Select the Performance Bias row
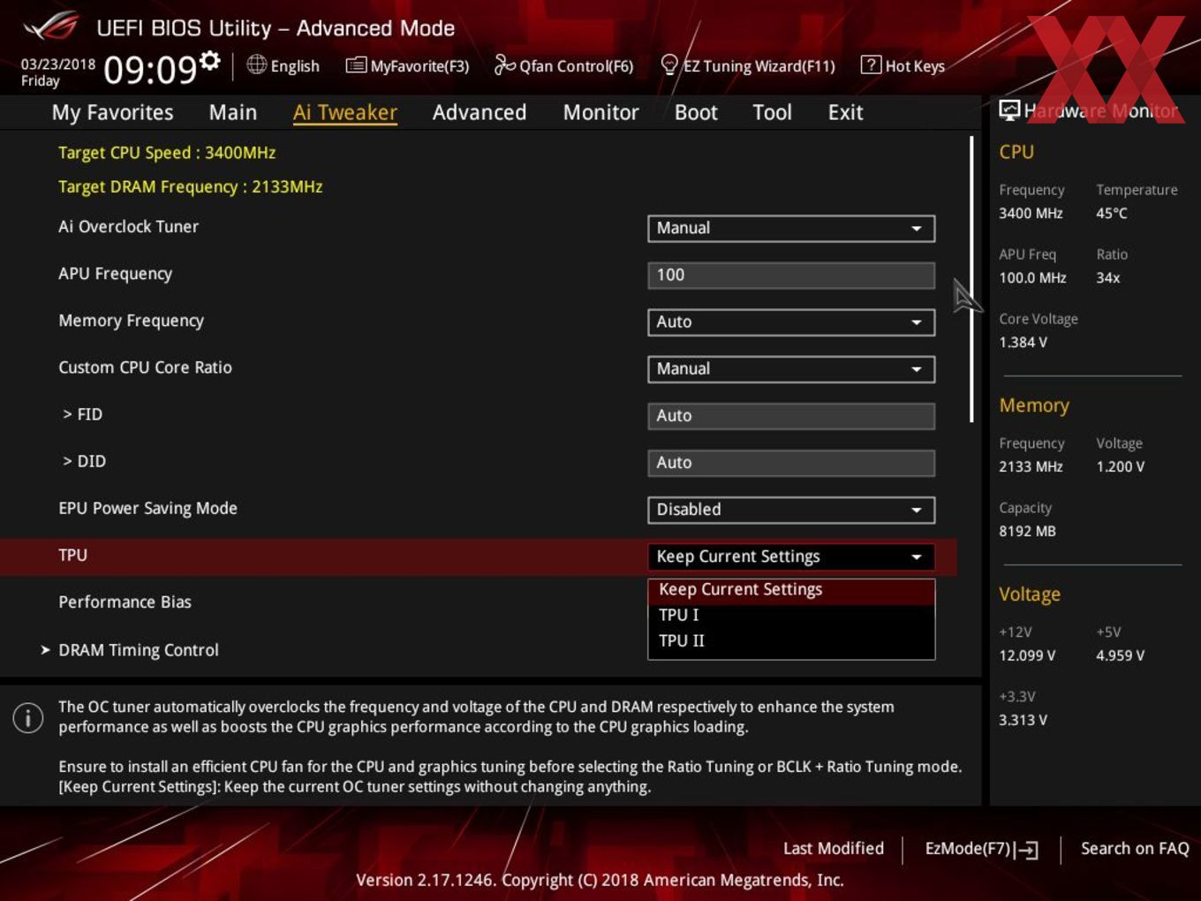Screen dimensions: 1201x901 point(125,602)
